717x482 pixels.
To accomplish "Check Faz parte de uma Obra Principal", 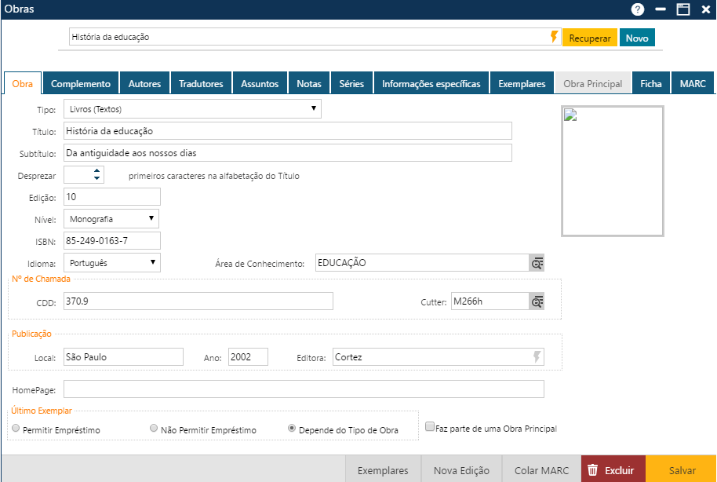I will click(430, 428).
